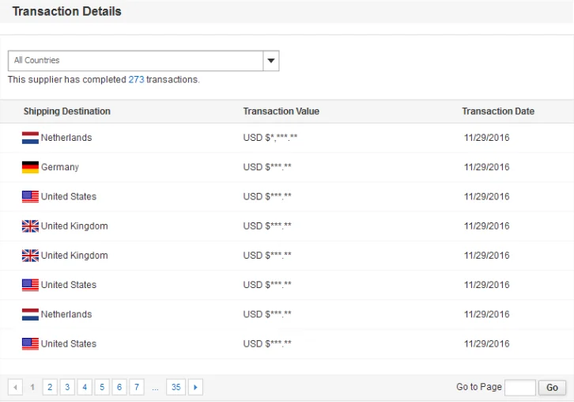
Task: Click the Netherlands flag in the first row
Action: 30,138
